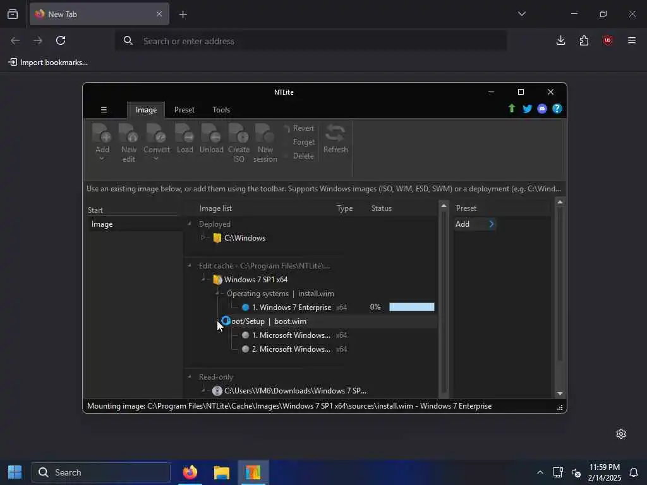The height and width of the screenshot is (485, 647).
Task: Click the NTLite taskbar icon
Action: click(253, 472)
